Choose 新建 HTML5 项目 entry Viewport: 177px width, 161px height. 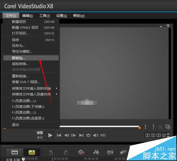tap(31, 27)
